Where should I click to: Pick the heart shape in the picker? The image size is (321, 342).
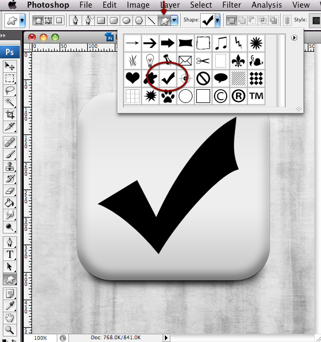(132, 78)
